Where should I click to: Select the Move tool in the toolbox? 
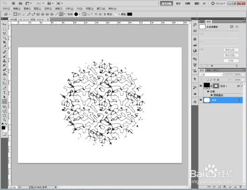(x=4, y=24)
